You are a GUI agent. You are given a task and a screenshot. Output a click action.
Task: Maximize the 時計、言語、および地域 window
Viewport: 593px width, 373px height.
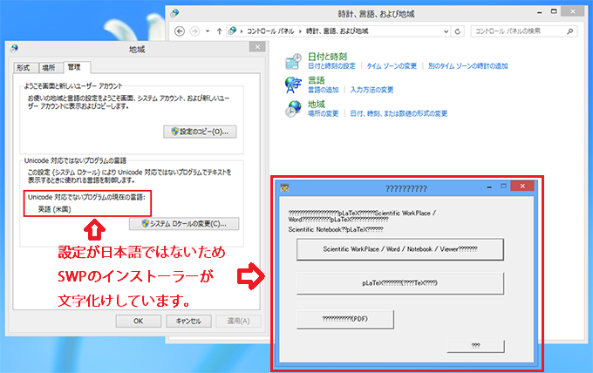click(554, 11)
